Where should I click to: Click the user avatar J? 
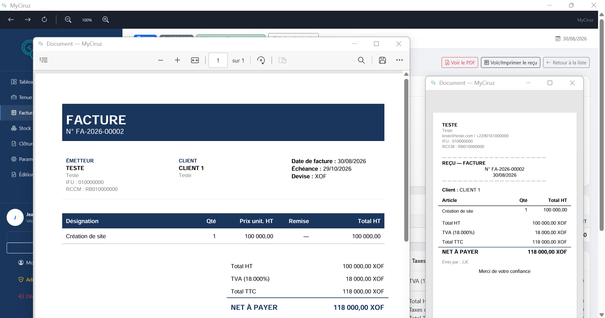[15, 217]
